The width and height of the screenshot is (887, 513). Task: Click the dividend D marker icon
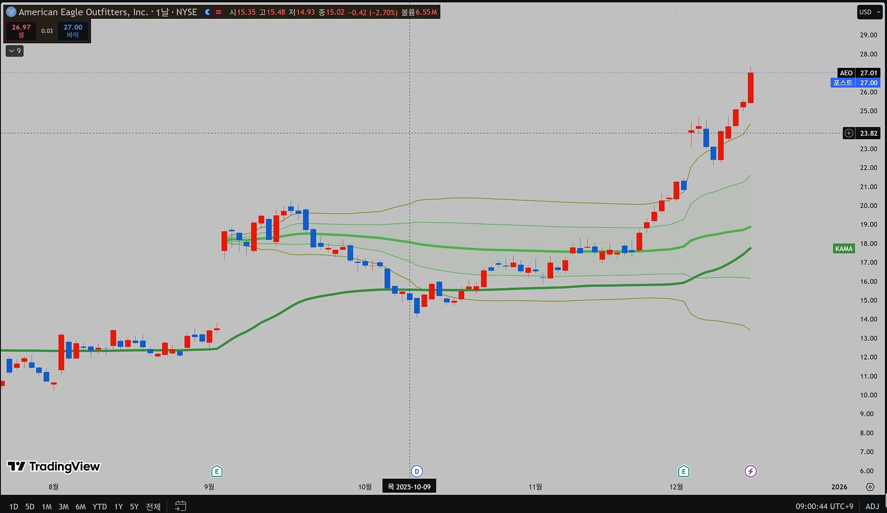[417, 471]
